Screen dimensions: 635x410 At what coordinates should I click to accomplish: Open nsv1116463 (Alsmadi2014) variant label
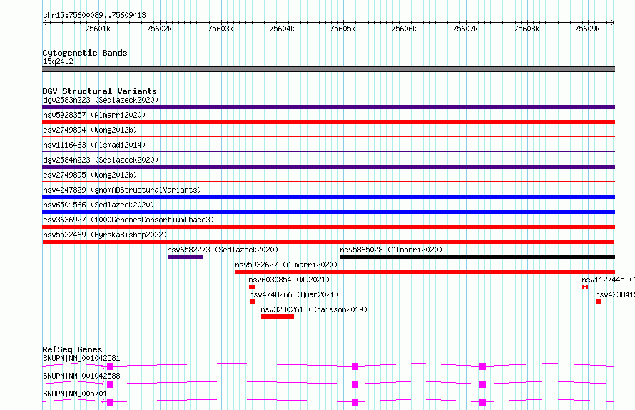click(x=94, y=145)
